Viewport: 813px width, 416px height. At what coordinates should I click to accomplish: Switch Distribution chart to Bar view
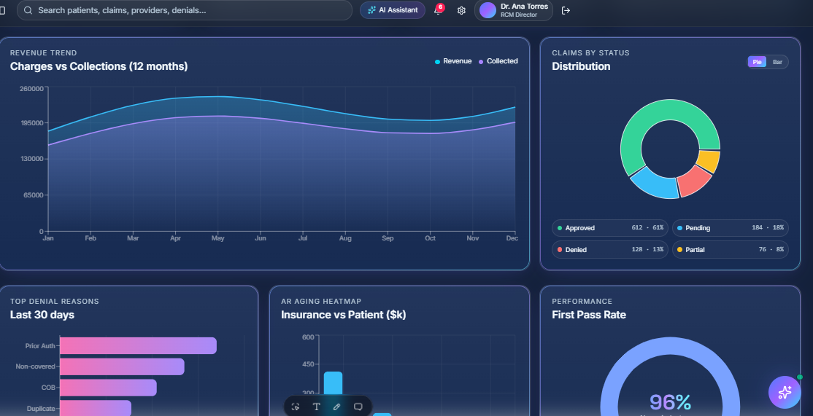777,62
